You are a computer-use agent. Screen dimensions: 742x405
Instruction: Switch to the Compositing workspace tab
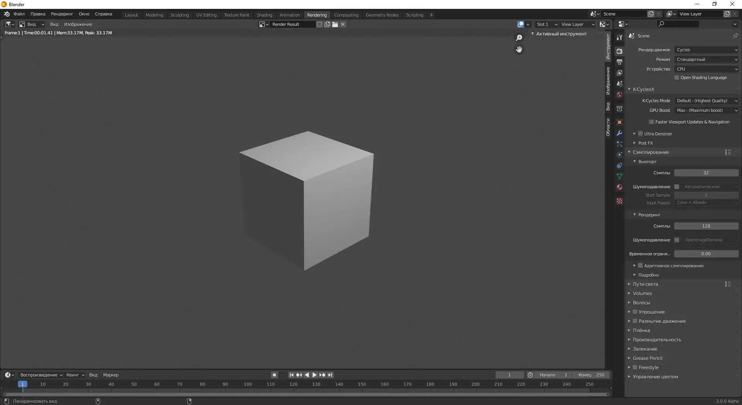(346, 15)
